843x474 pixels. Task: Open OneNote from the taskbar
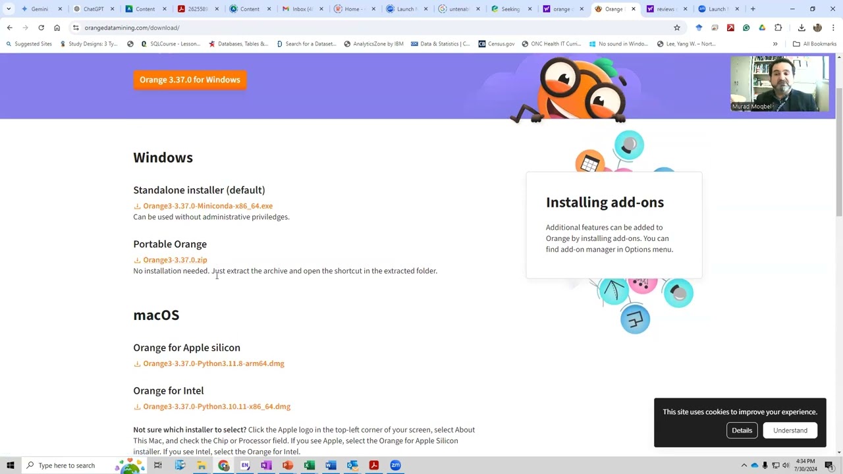tap(266, 465)
